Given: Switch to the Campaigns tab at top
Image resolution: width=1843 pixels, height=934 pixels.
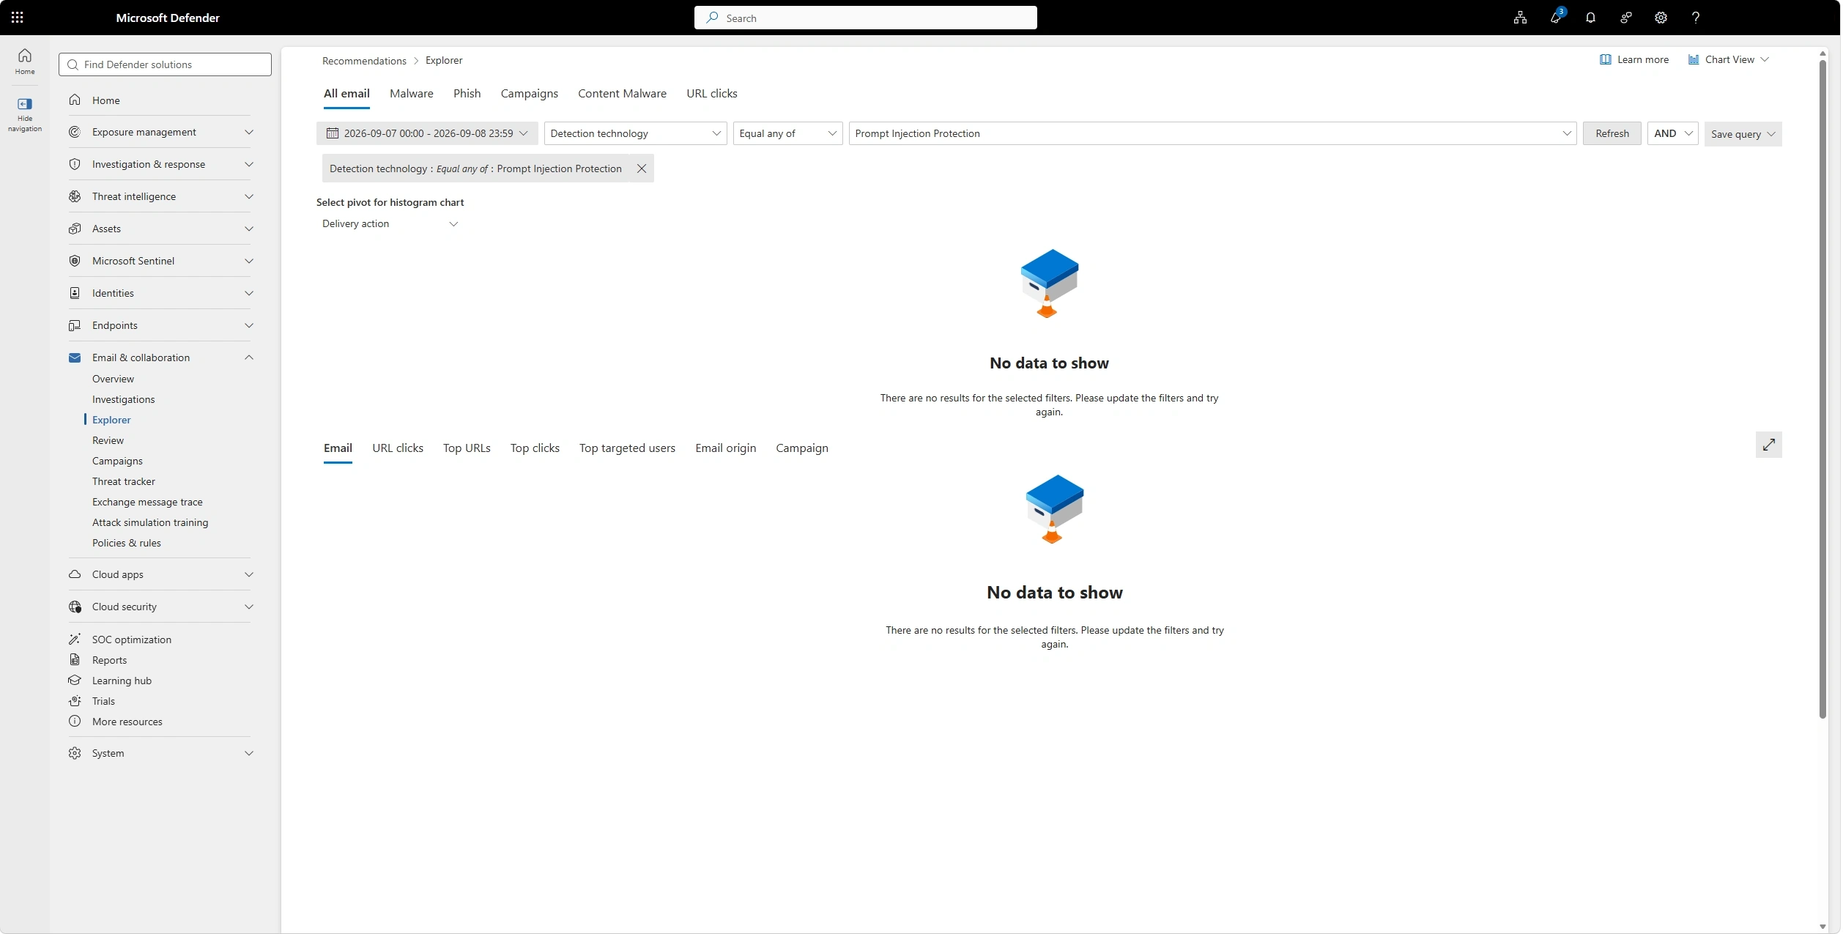Looking at the screenshot, I should click(529, 94).
